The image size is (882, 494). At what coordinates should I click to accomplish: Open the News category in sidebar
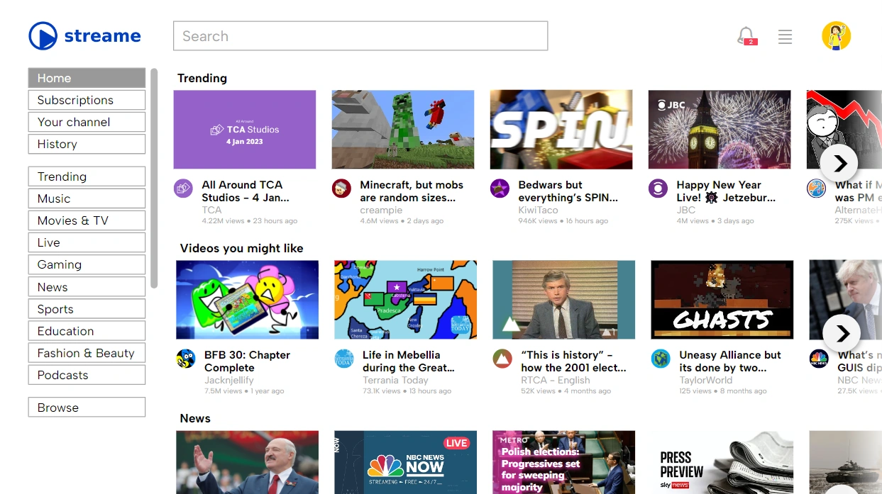tap(87, 287)
